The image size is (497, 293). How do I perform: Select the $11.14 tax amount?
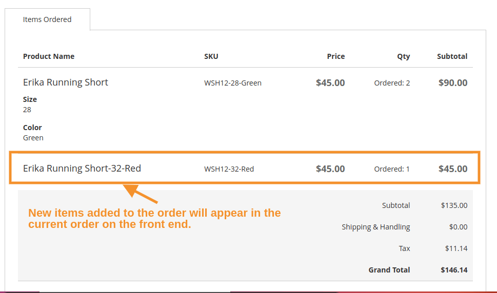(456, 248)
